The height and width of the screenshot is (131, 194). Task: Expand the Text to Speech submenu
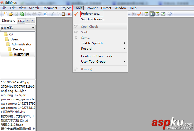point(100,43)
